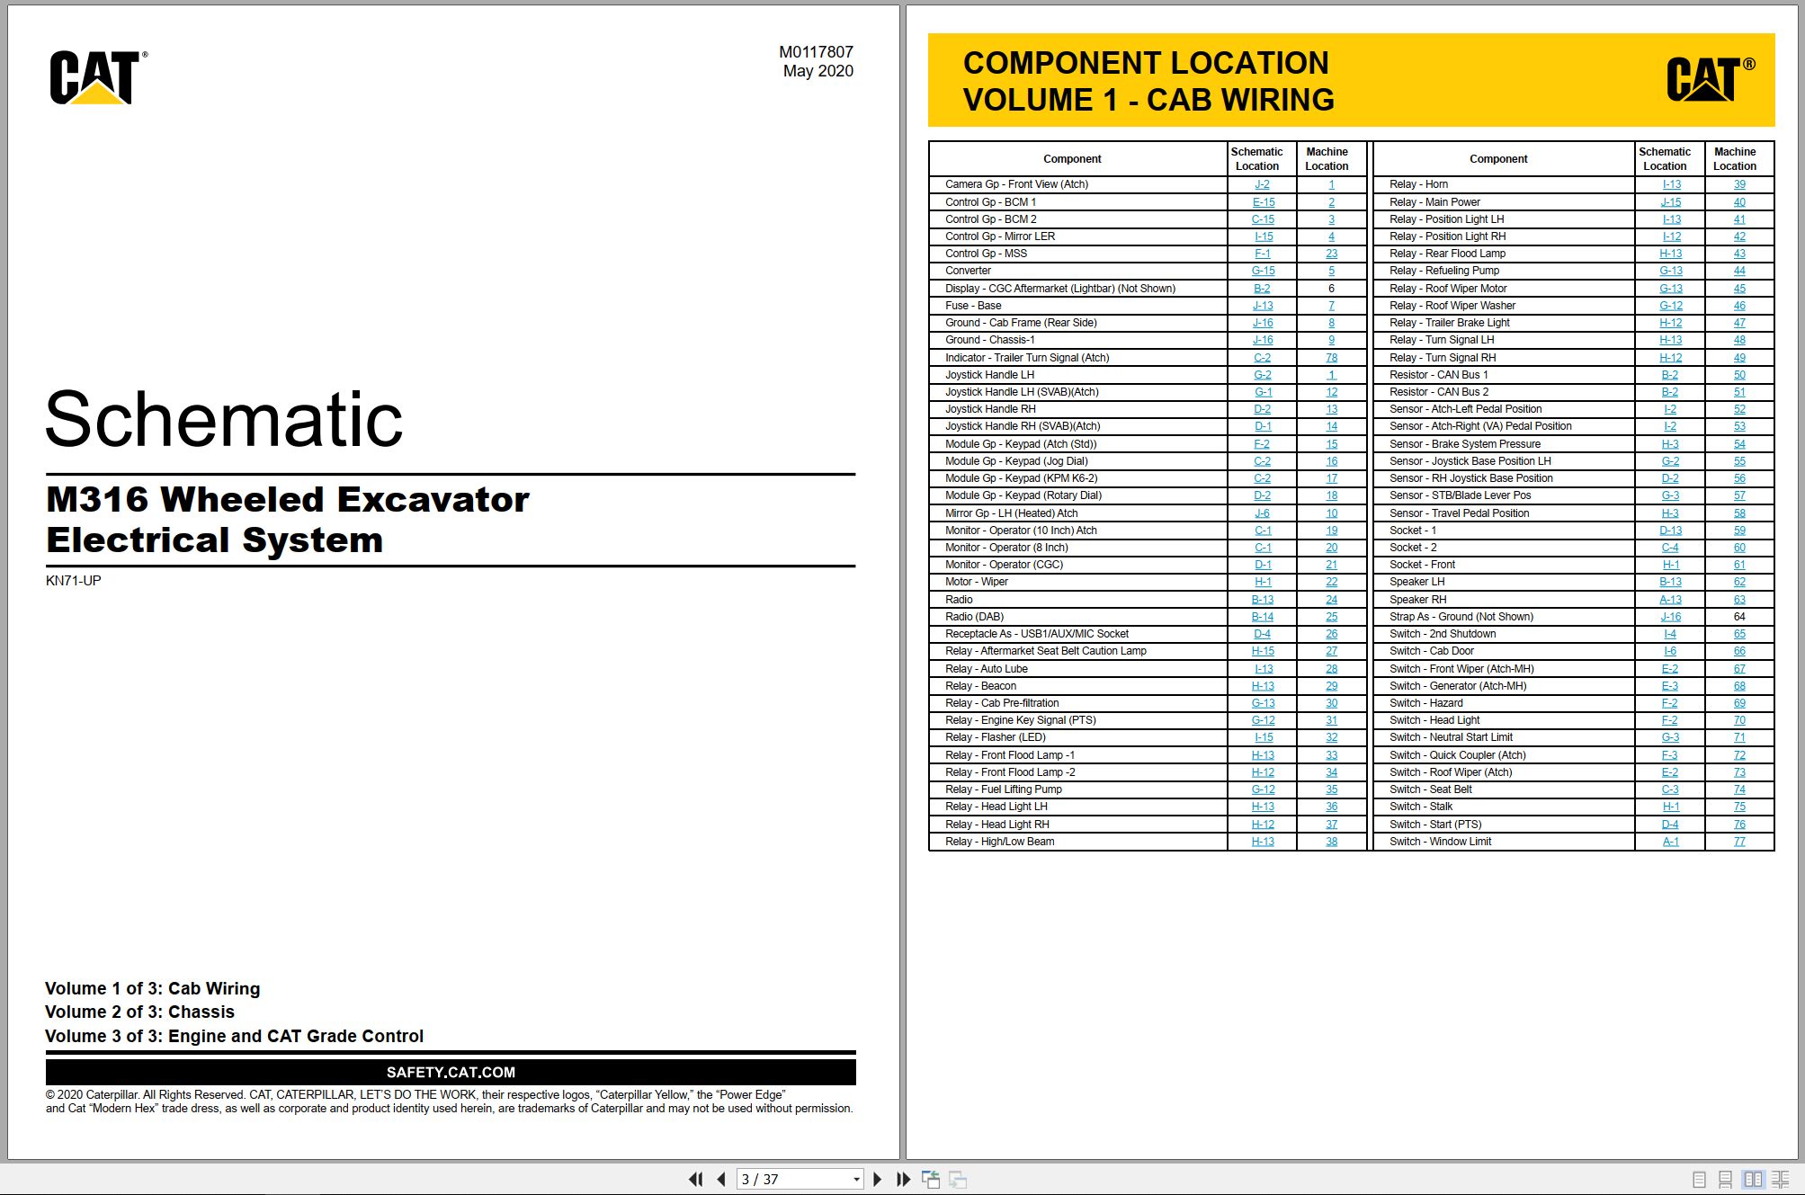Go to the next page
The height and width of the screenshot is (1195, 1805).
pyautogui.click(x=878, y=1179)
